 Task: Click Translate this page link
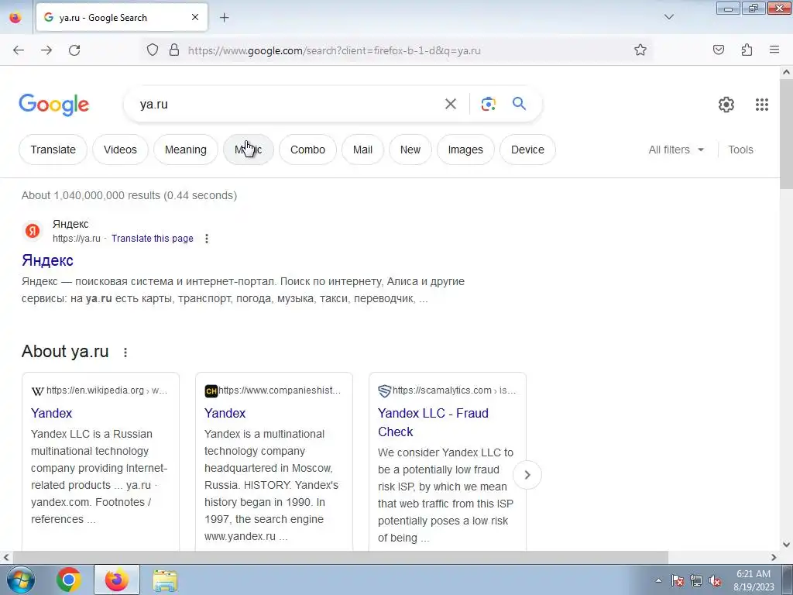[x=153, y=239]
